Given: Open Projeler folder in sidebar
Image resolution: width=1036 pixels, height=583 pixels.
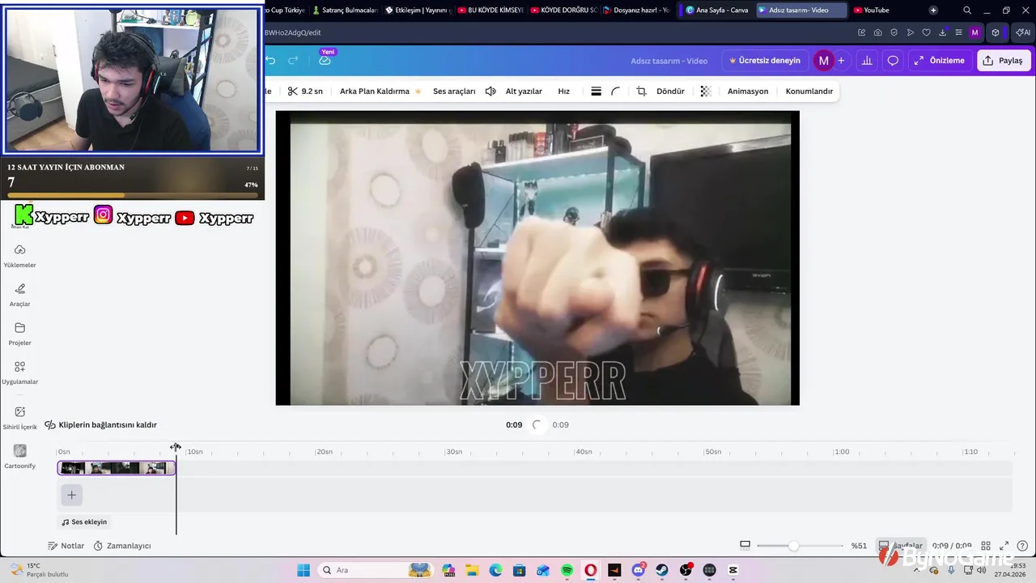Looking at the screenshot, I should coord(19,334).
